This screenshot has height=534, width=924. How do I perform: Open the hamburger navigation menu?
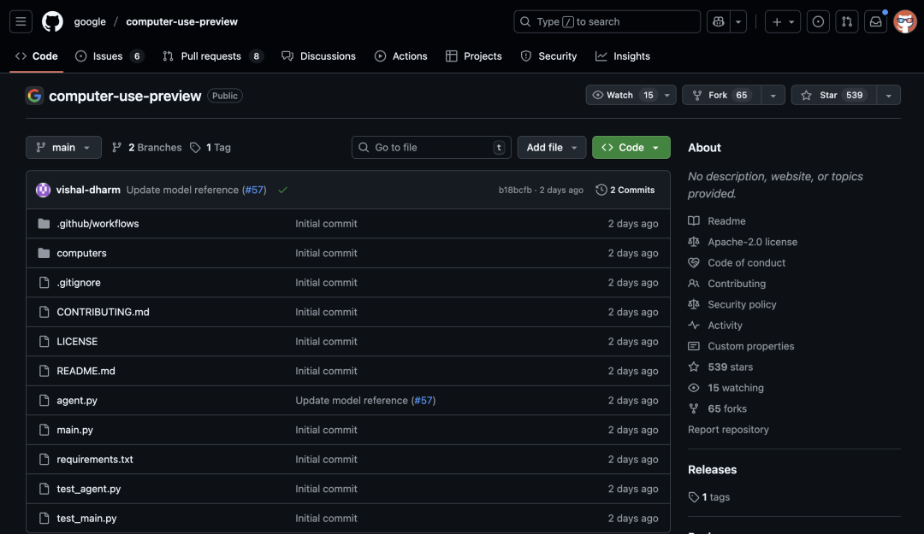coord(21,21)
